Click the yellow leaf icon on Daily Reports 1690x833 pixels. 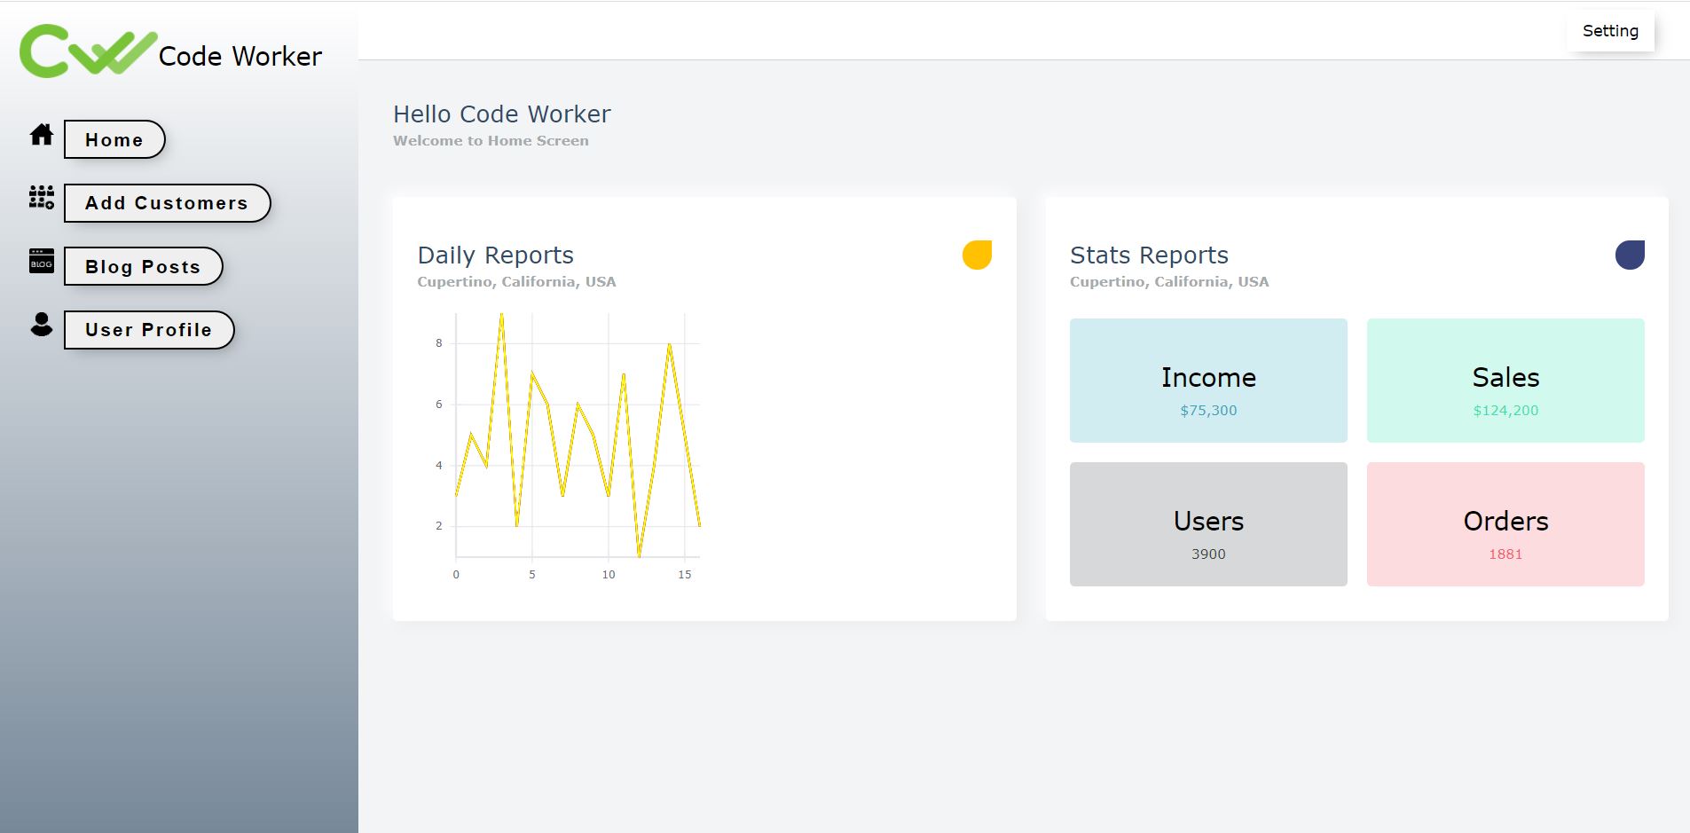click(977, 255)
